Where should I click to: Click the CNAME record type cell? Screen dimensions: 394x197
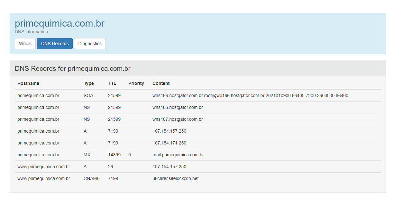point(92,178)
